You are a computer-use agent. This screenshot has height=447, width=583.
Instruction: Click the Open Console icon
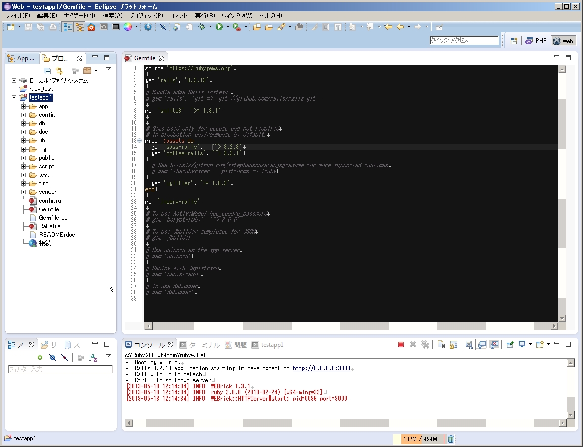[540, 345]
